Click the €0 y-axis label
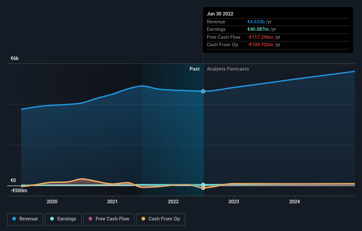Screen dimensions: 362x231 (x=13, y=180)
